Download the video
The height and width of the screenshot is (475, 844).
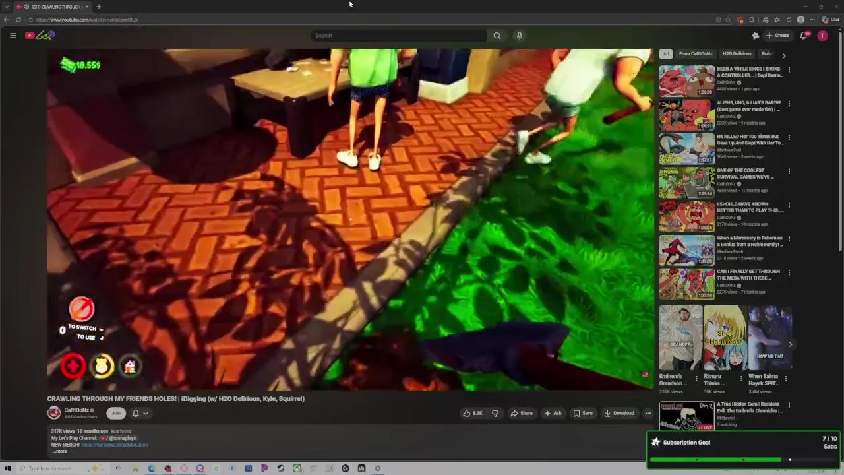point(620,413)
